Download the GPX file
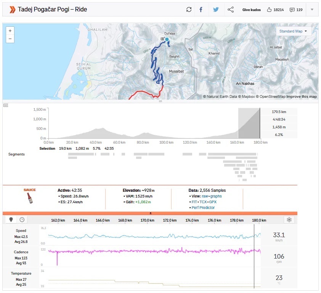 click(x=213, y=202)
